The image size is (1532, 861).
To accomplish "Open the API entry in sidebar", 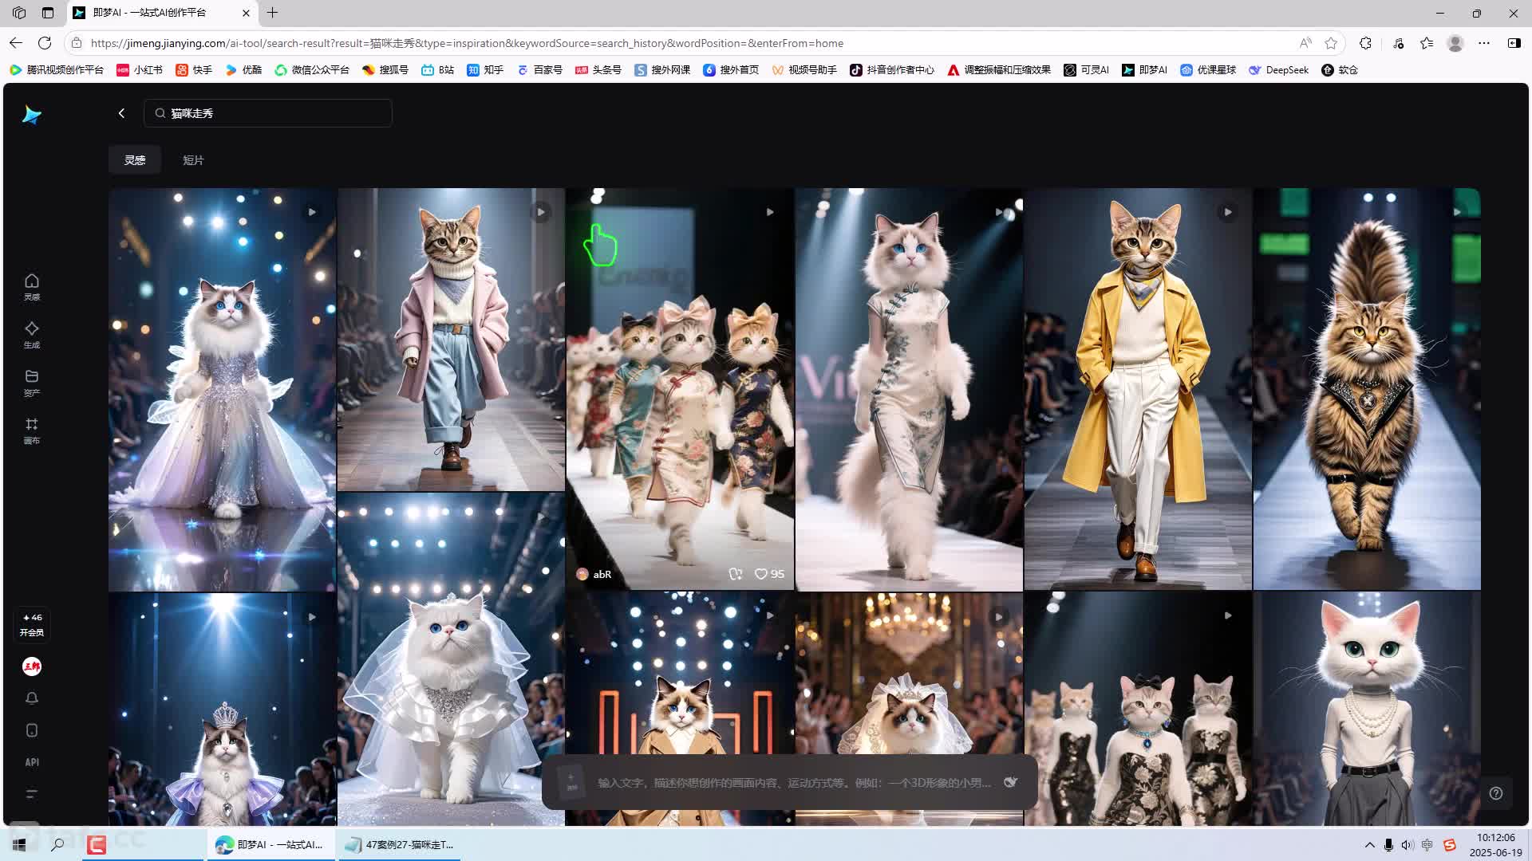I will pos(31,762).
